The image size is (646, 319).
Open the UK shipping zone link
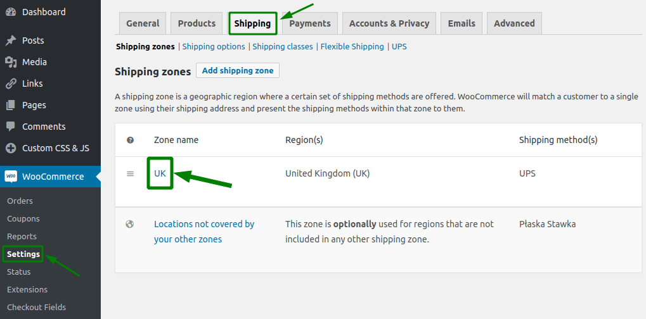[x=160, y=173]
